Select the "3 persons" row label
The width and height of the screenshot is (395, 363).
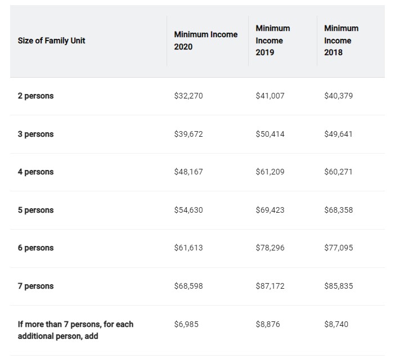[35, 134]
